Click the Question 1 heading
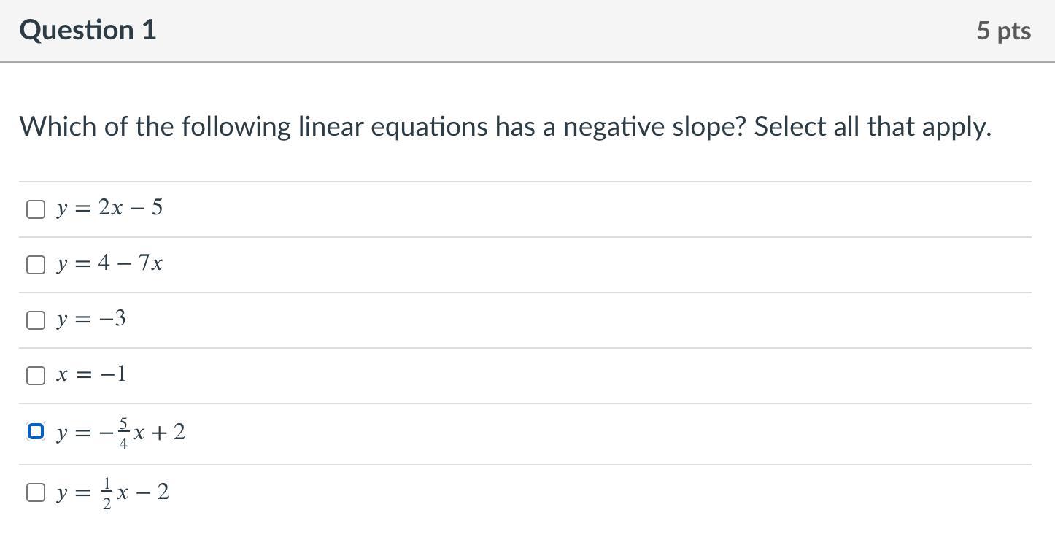1055x553 pixels. pyautogui.click(x=88, y=31)
